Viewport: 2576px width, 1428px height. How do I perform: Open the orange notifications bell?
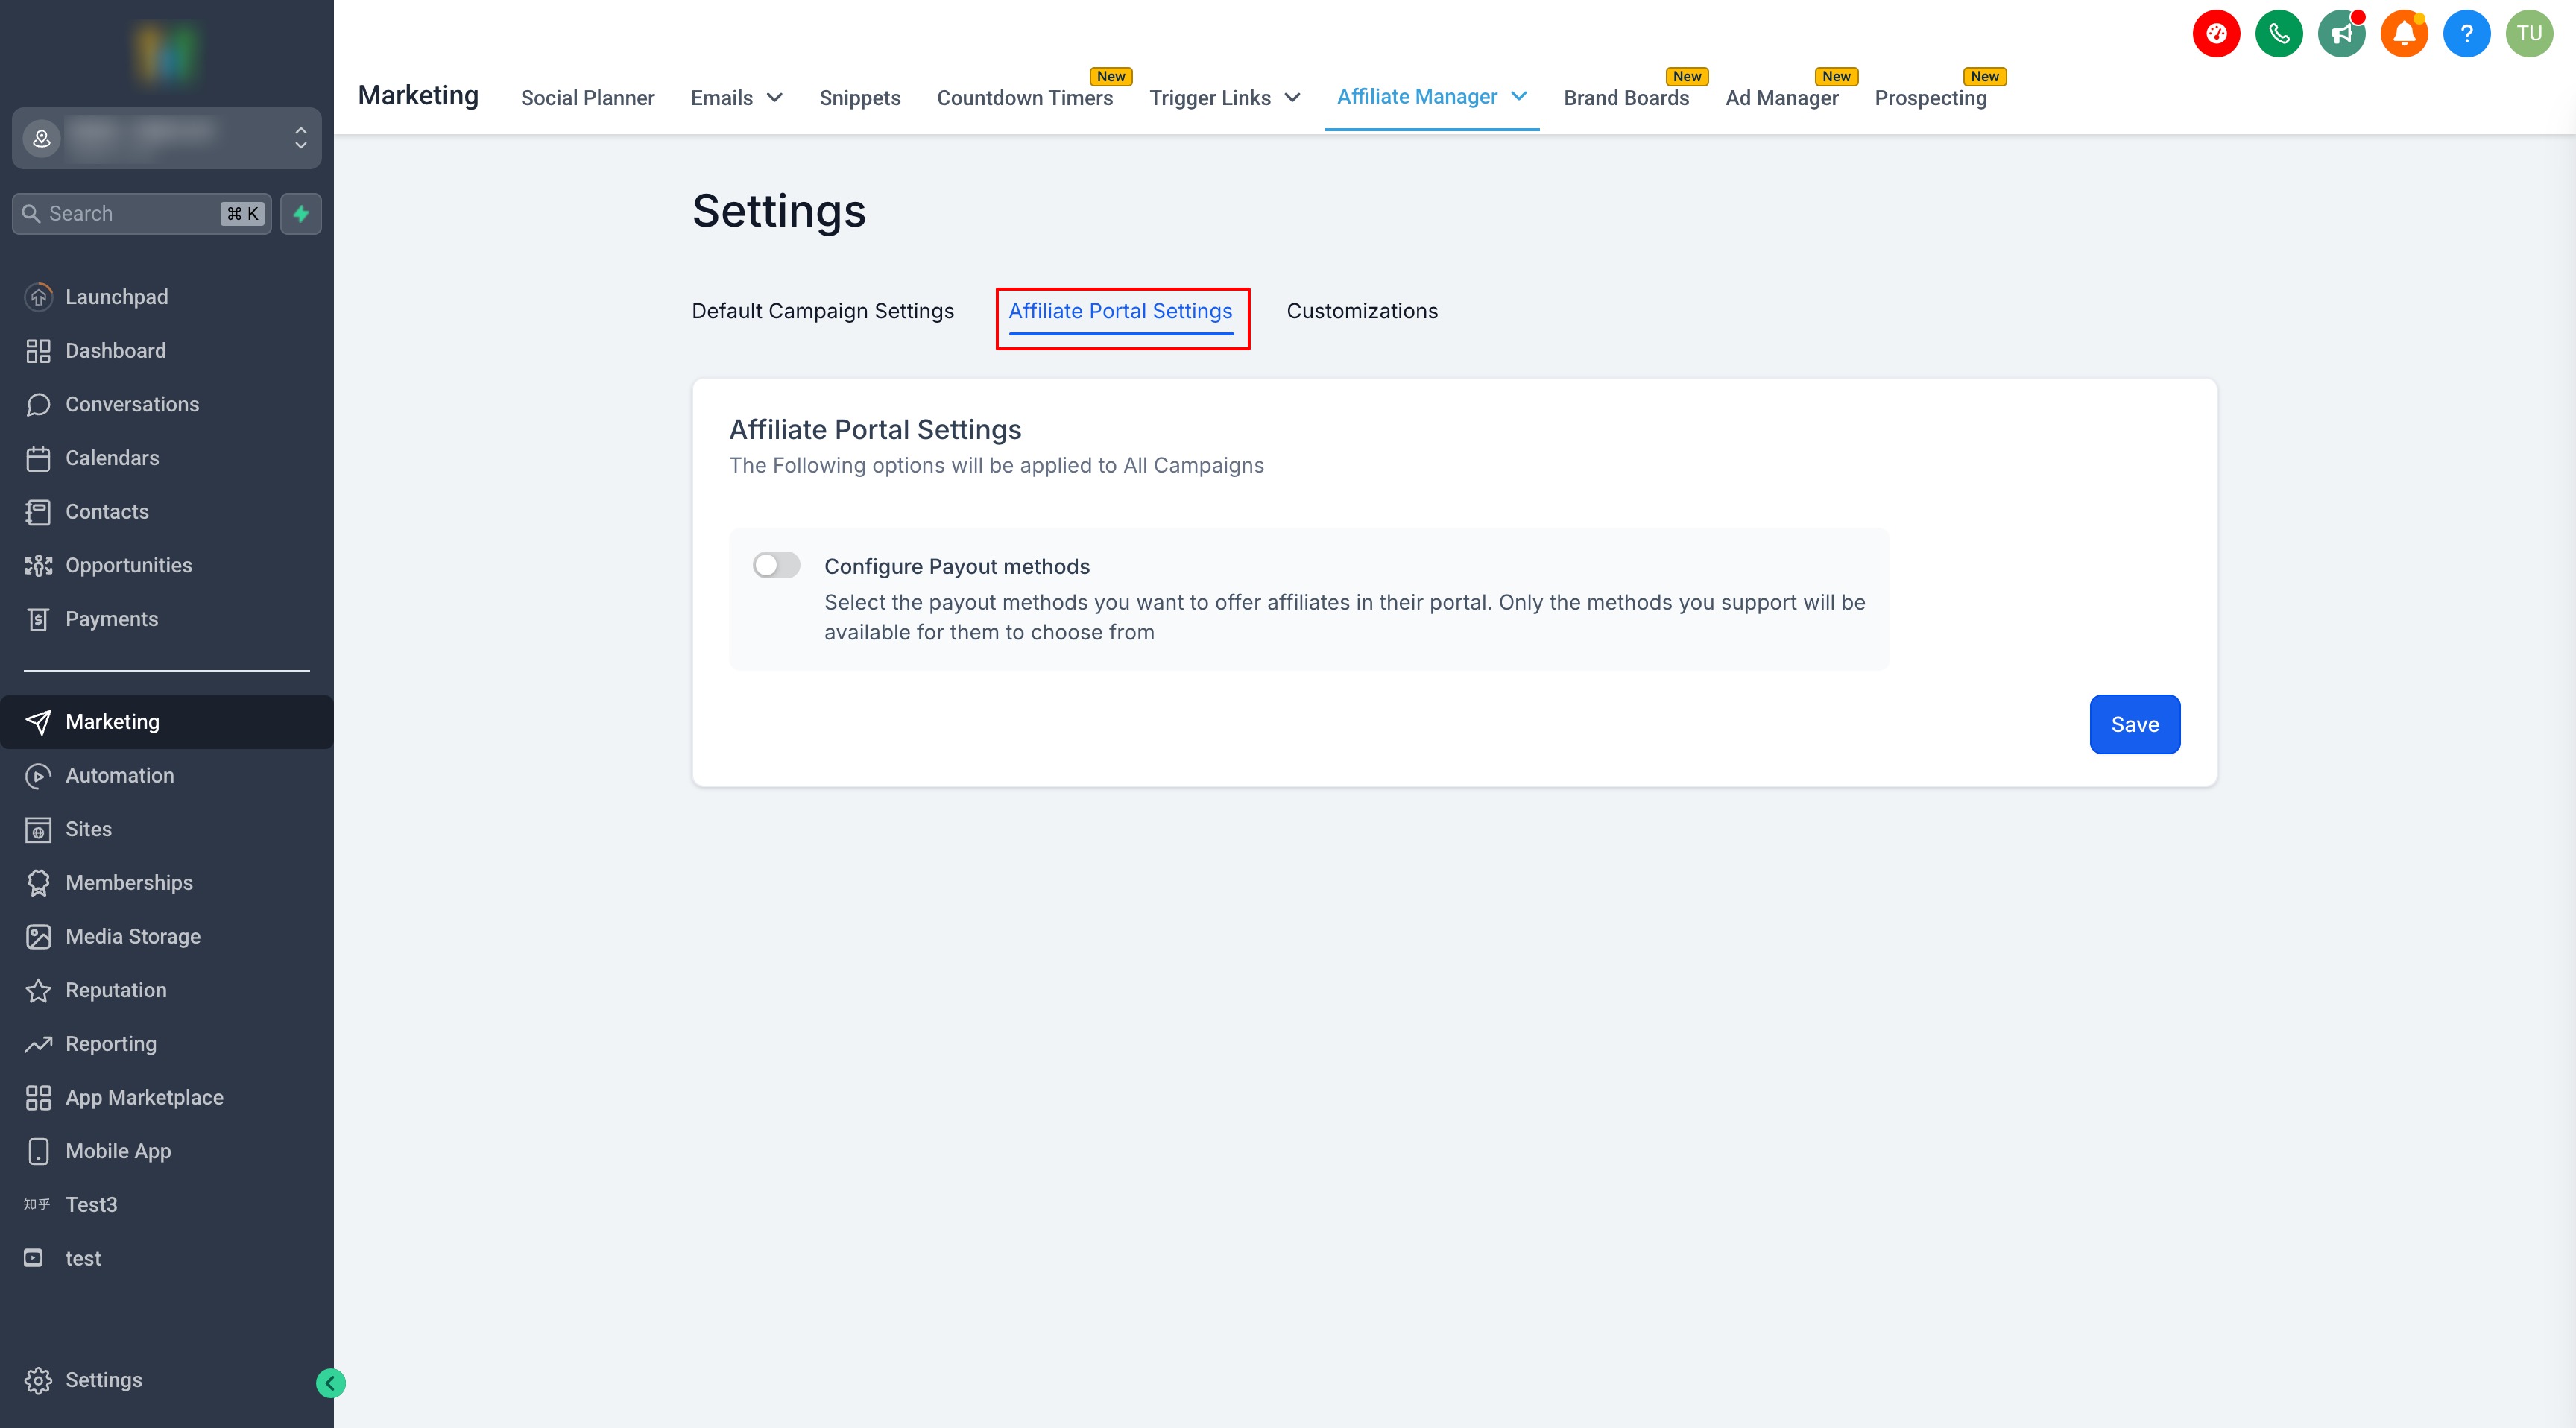[2404, 34]
